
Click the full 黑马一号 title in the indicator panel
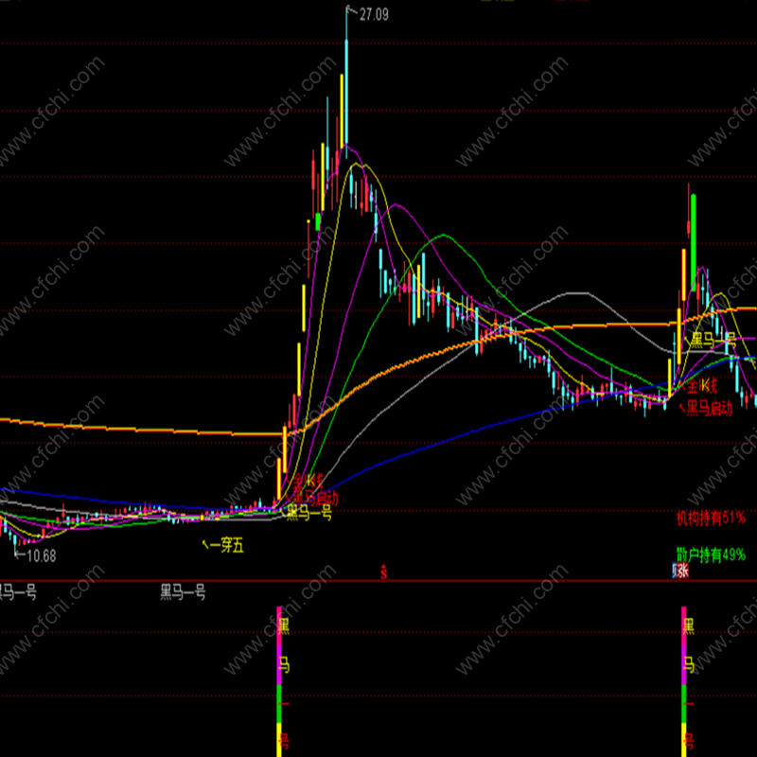(183, 591)
